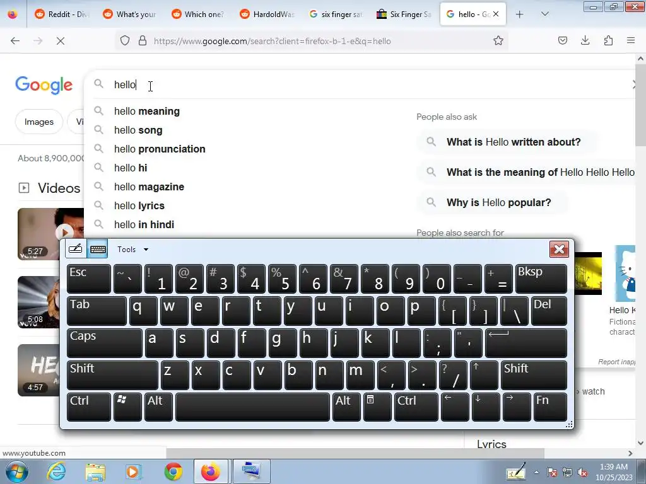Image resolution: width=646 pixels, height=484 pixels.
Task: Switch to the What's your tab
Action: pyautogui.click(x=130, y=14)
